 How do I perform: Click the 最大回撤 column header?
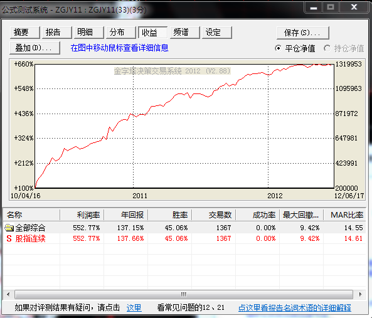point(301,215)
